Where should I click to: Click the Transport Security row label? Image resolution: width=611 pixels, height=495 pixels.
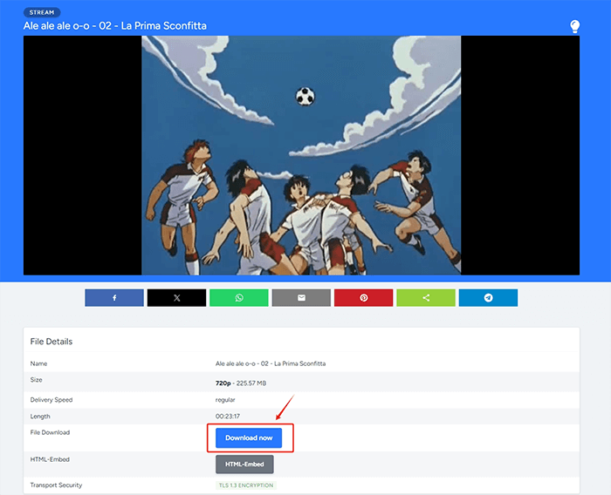[x=56, y=485]
